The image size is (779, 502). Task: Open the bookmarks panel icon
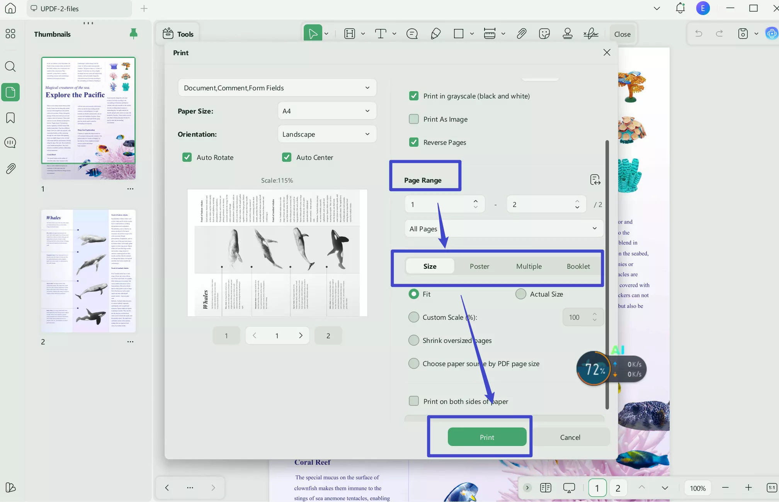coord(10,118)
